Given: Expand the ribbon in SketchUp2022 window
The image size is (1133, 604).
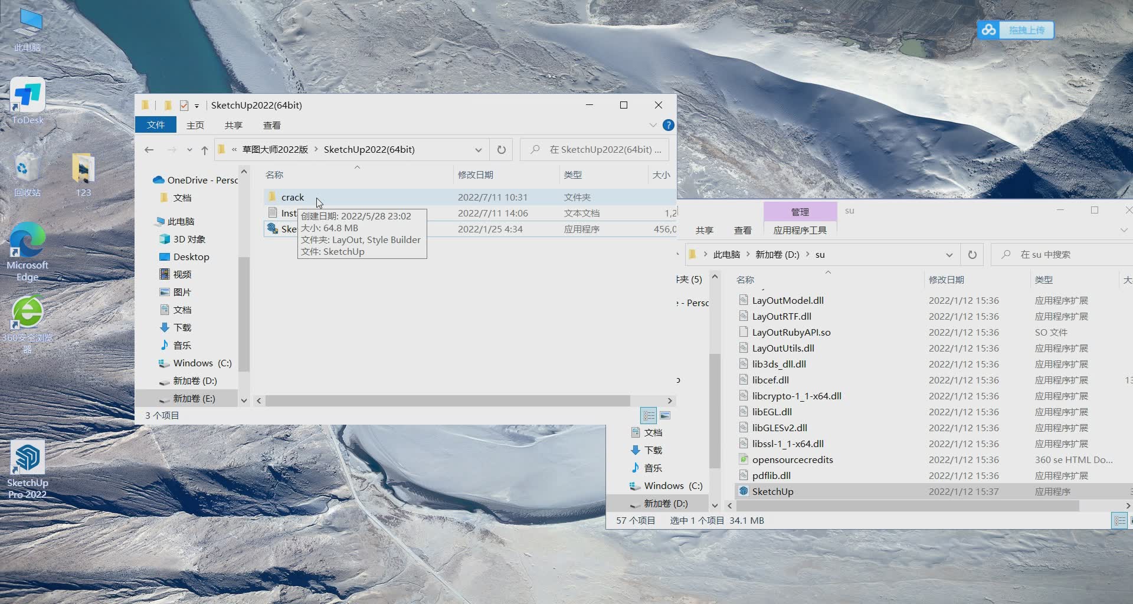Looking at the screenshot, I should coord(653,125).
